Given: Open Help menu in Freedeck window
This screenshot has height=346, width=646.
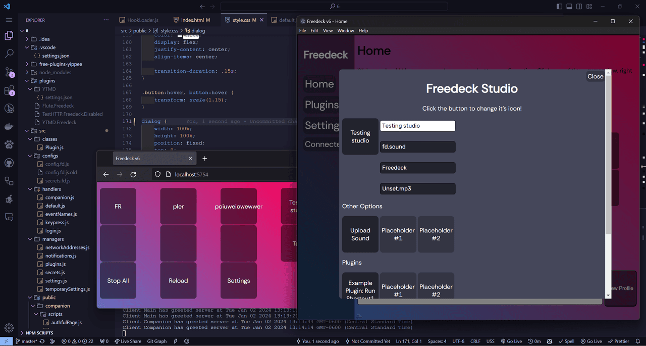Looking at the screenshot, I should click(x=363, y=31).
